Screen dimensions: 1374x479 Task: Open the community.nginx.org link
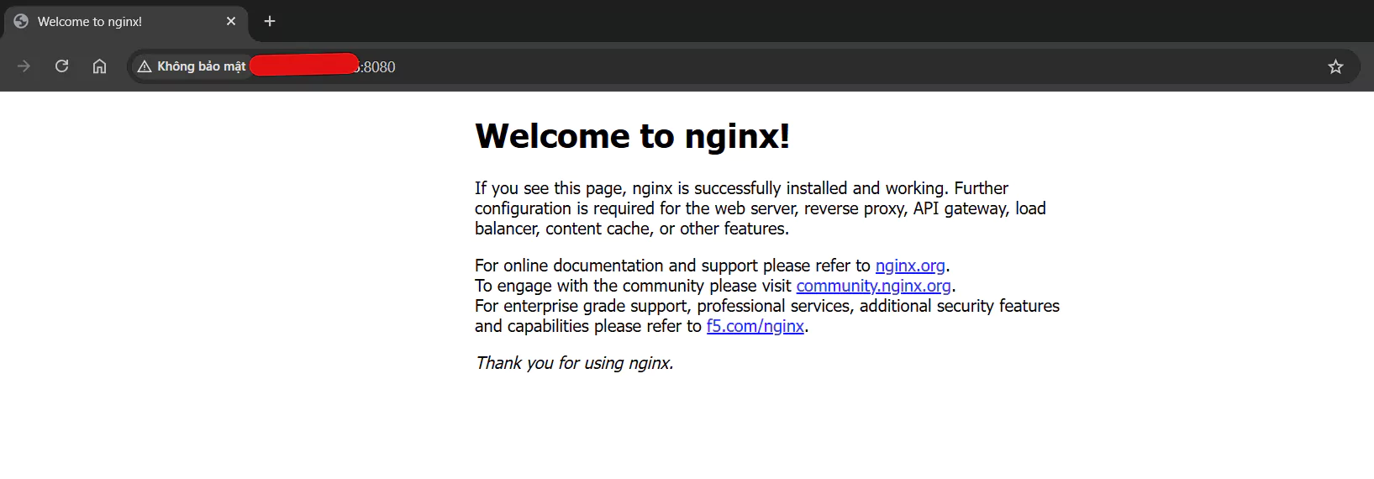(873, 286)
